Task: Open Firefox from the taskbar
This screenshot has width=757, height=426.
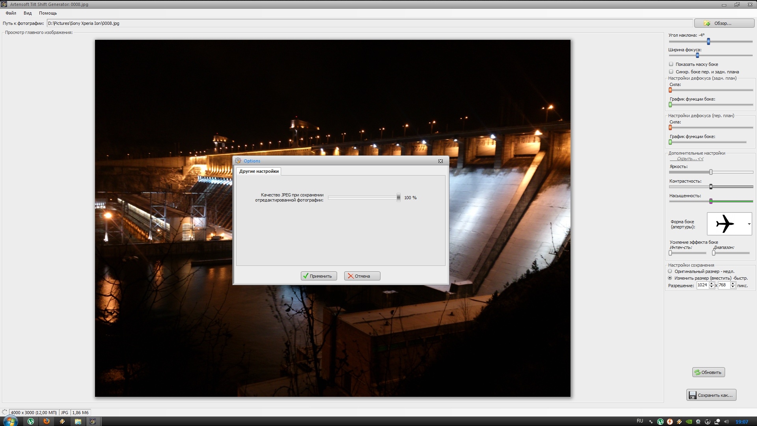Action: tap(47, 421)
